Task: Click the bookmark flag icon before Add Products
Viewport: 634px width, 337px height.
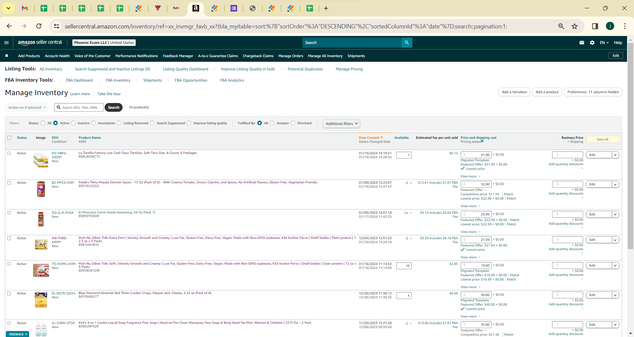Action: pyautogui.click(x=7, y=56)
